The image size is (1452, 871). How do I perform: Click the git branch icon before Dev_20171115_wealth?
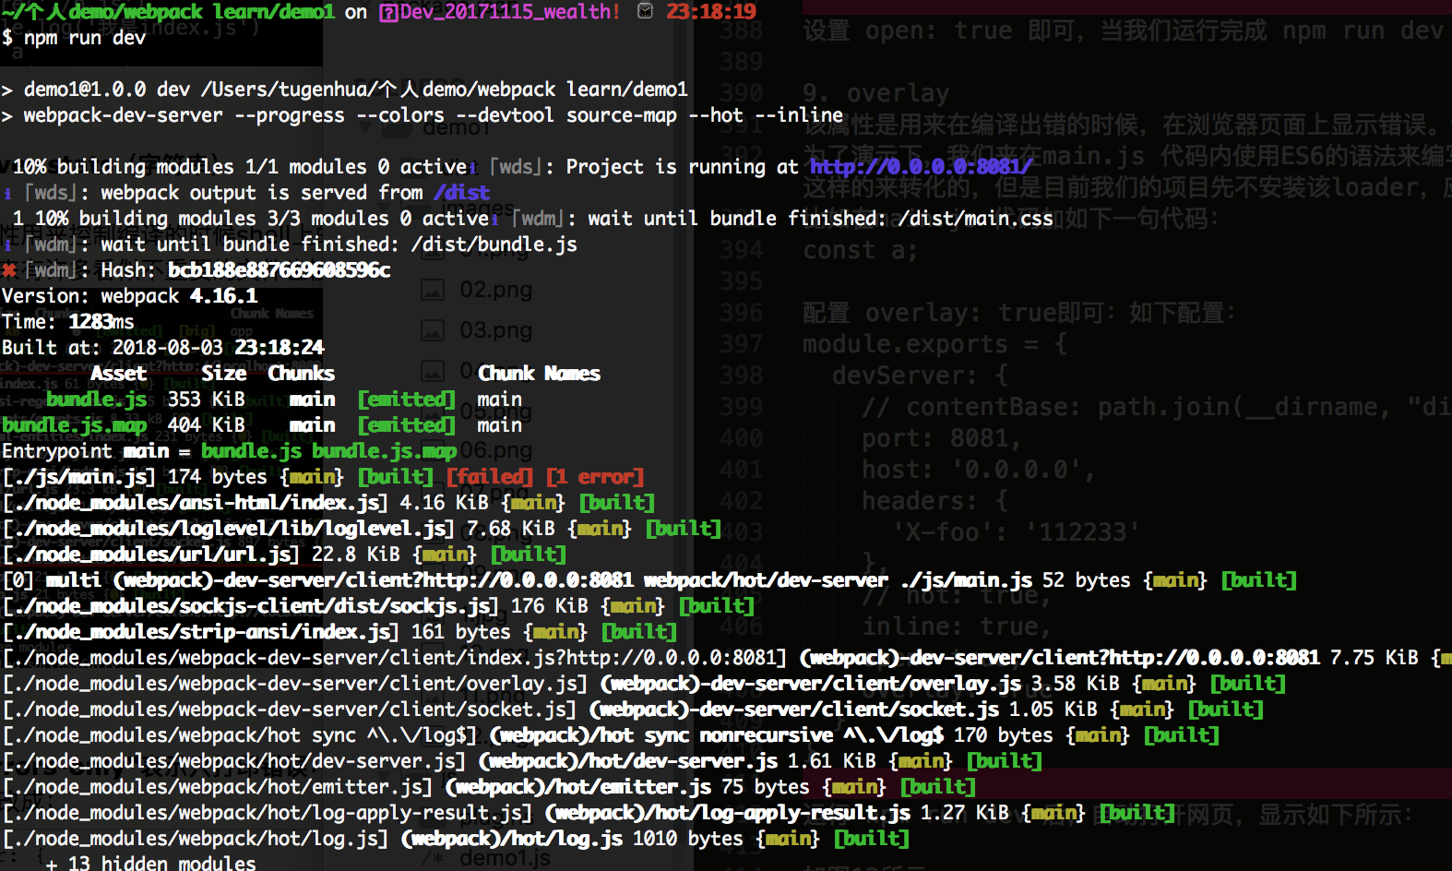[388, 12]
